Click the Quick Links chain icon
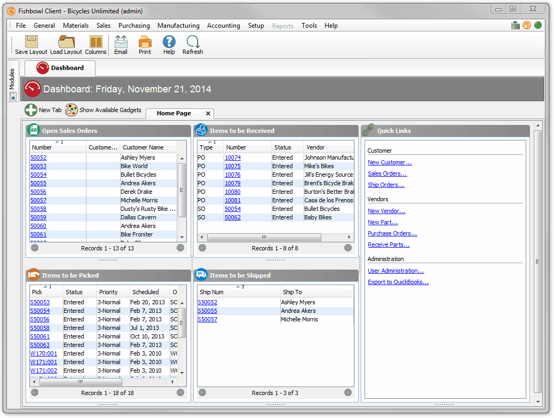Image resolution: width=554 pixels, height=418 pixels. [368, 130]
